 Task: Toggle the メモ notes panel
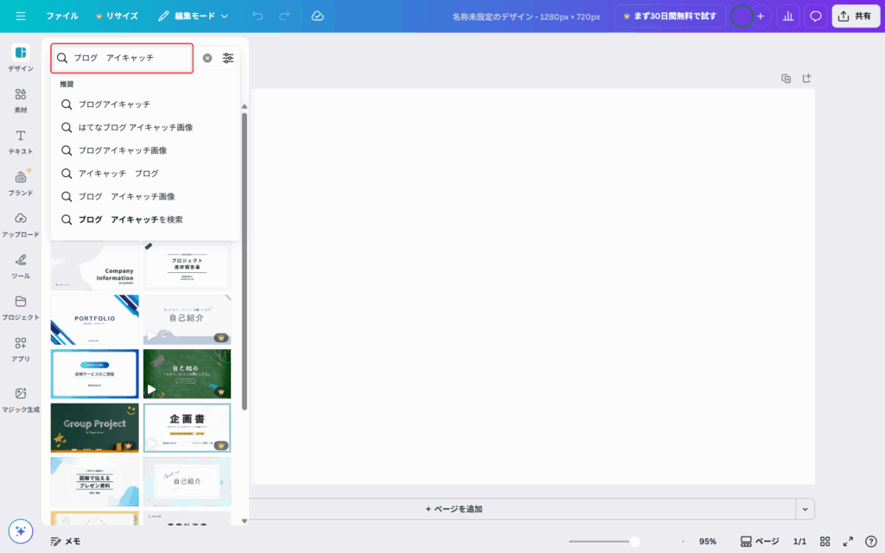pos(66,541)
